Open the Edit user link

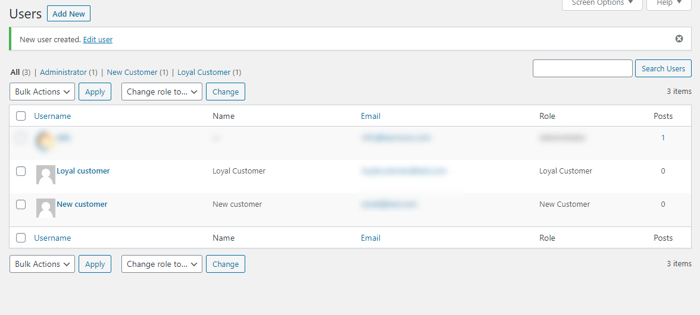[98, 40]
